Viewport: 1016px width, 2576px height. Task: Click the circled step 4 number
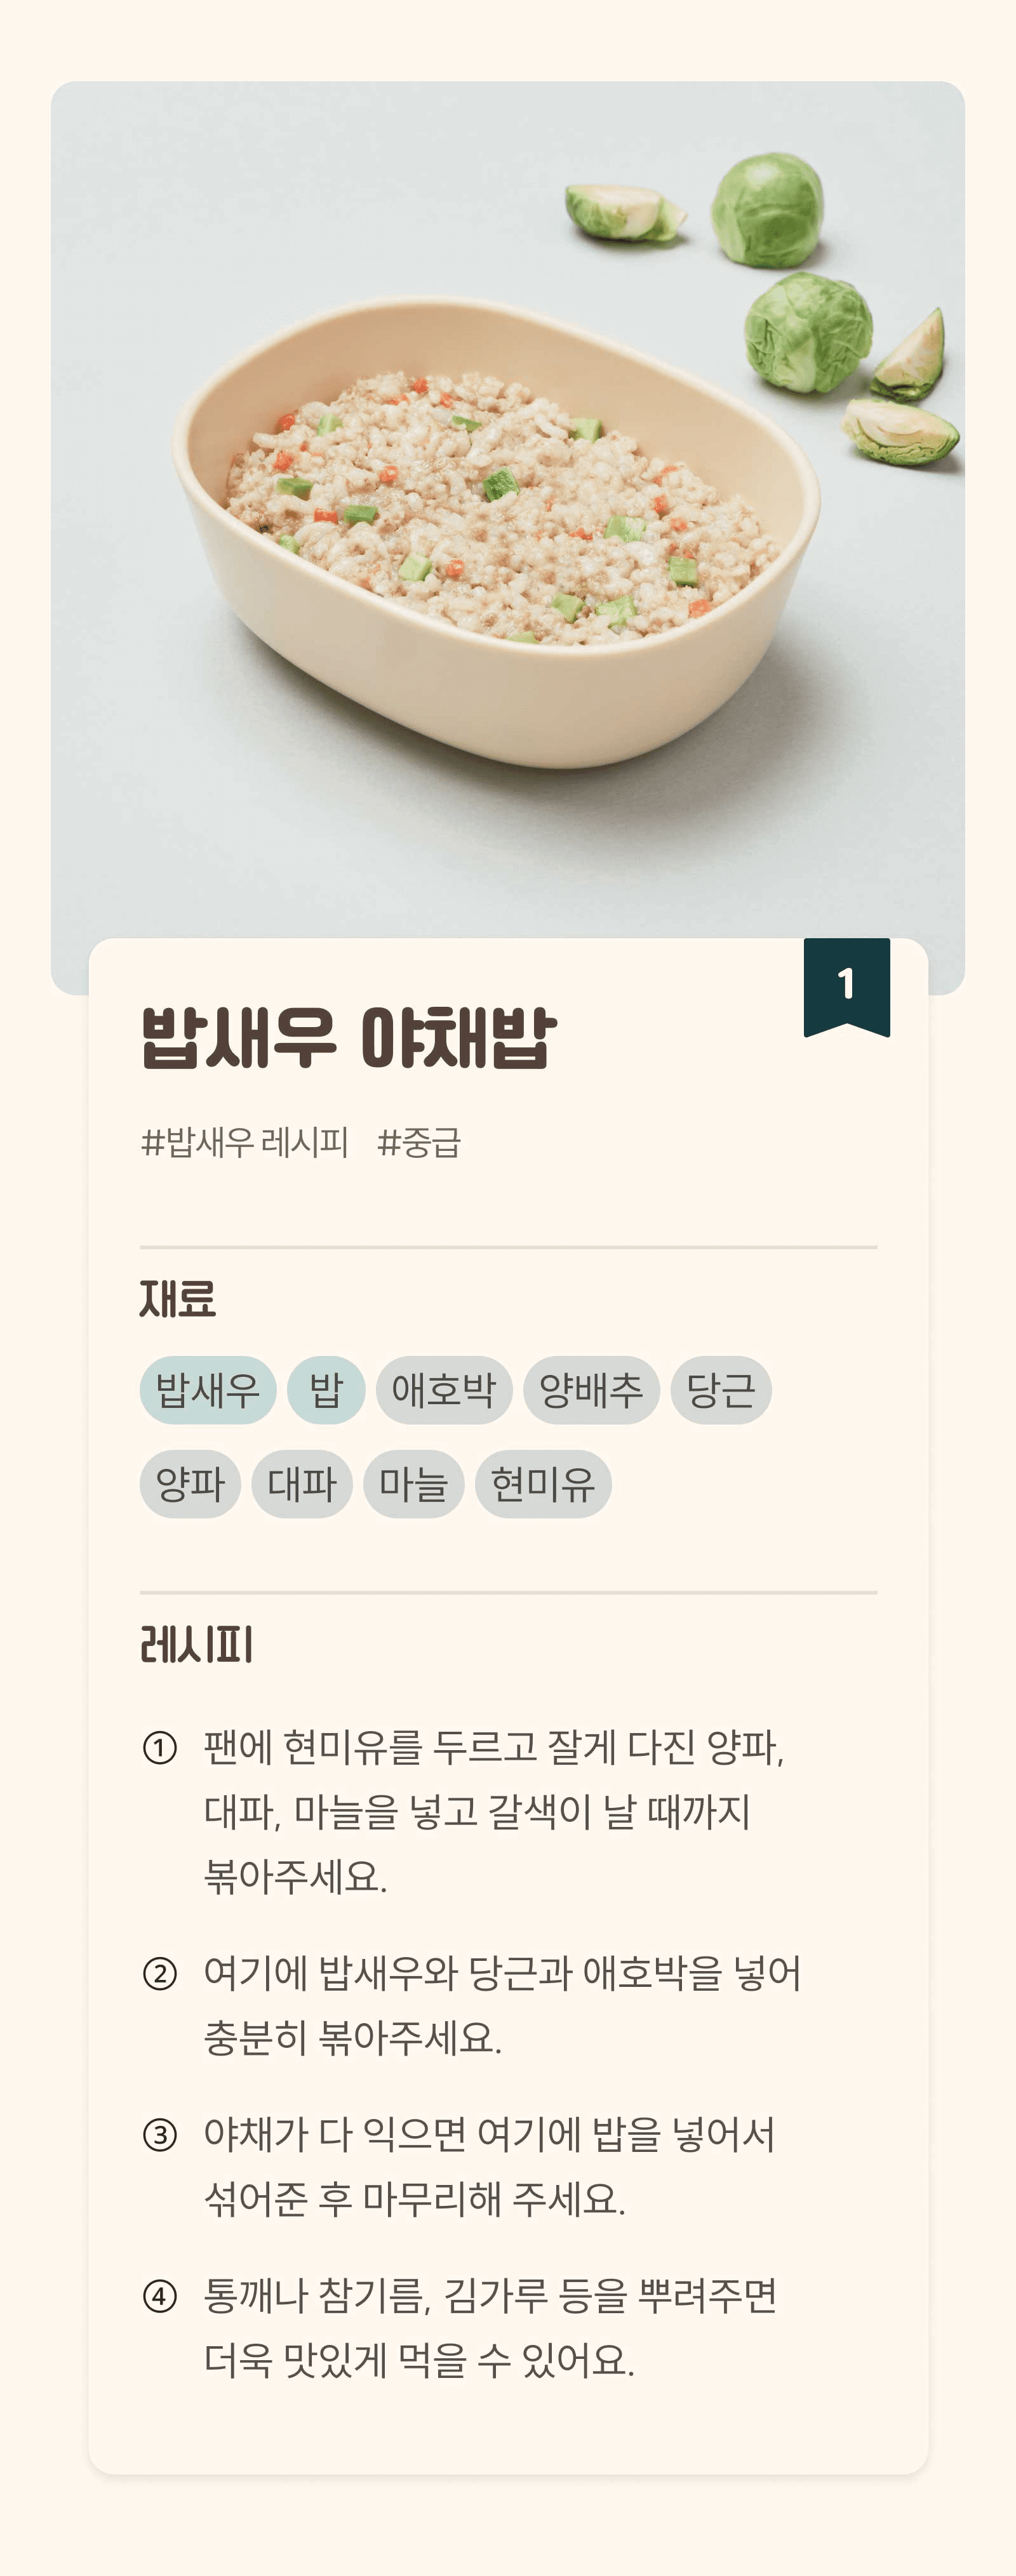pyautogui.click(x=160, y=2296)
